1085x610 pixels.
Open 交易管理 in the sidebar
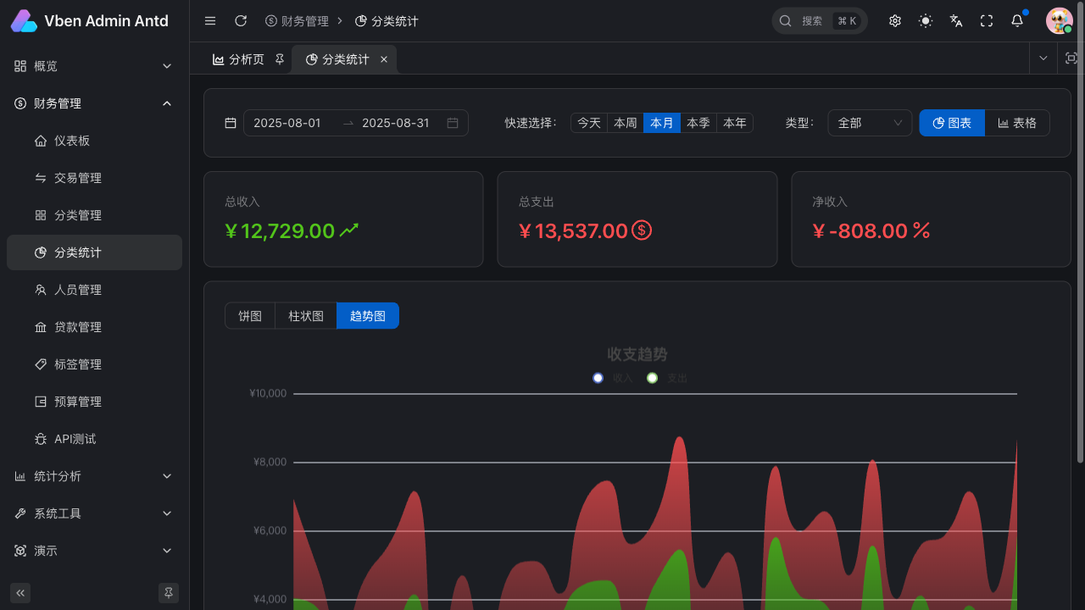[x=78, y=178]
